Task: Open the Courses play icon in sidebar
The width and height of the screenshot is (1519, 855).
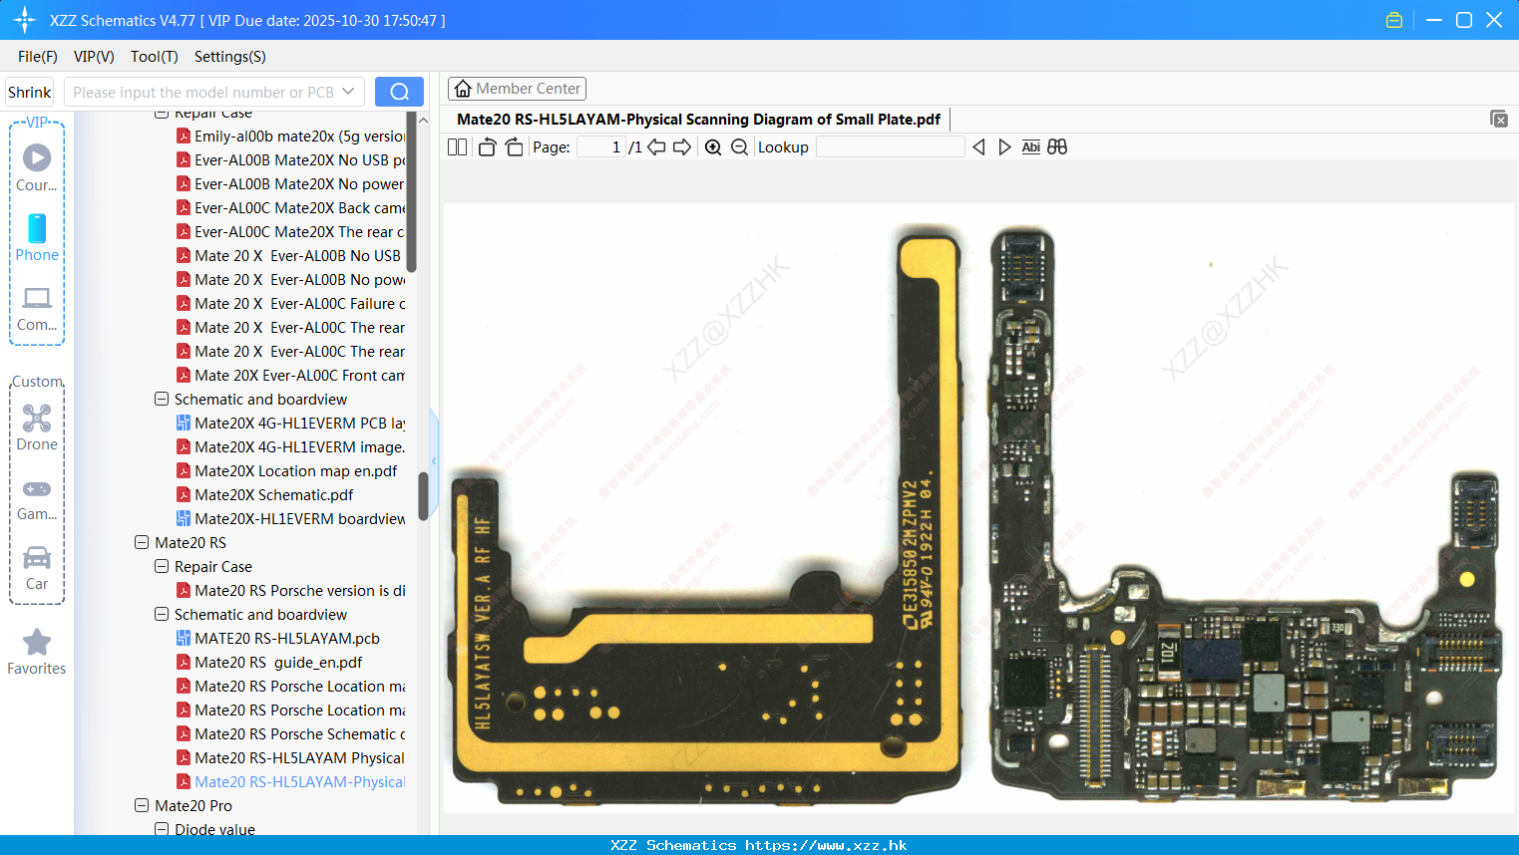Action: [37, 157]
